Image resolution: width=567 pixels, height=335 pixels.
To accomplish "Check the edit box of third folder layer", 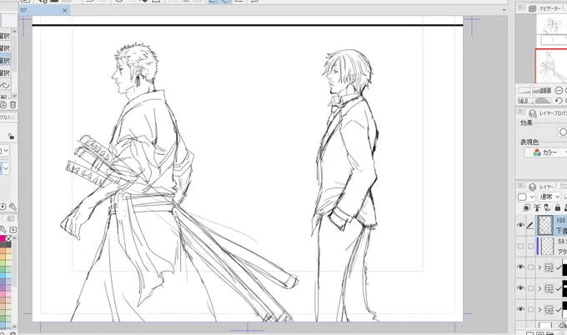I will [x=530, y=309].
